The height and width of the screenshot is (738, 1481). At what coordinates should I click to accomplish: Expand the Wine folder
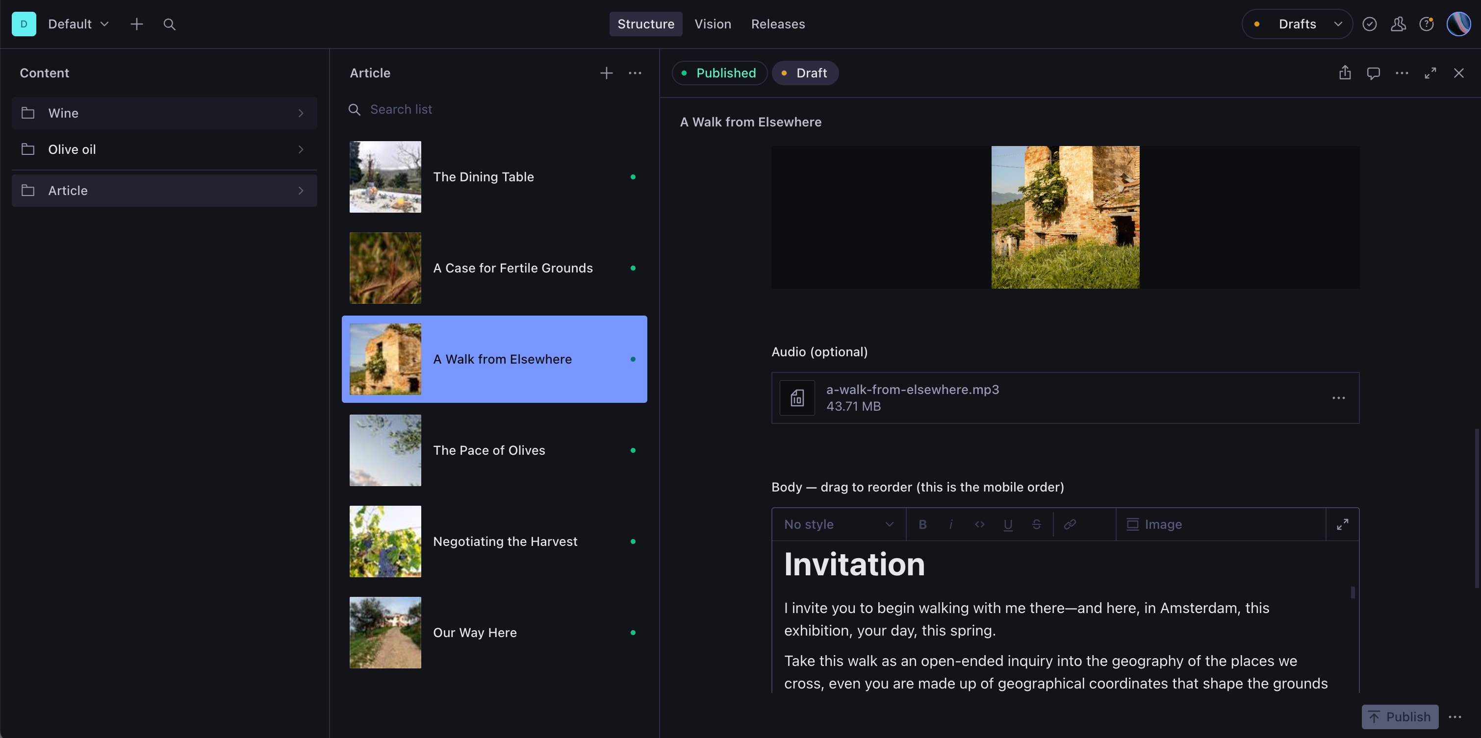[x=164, y=113]
